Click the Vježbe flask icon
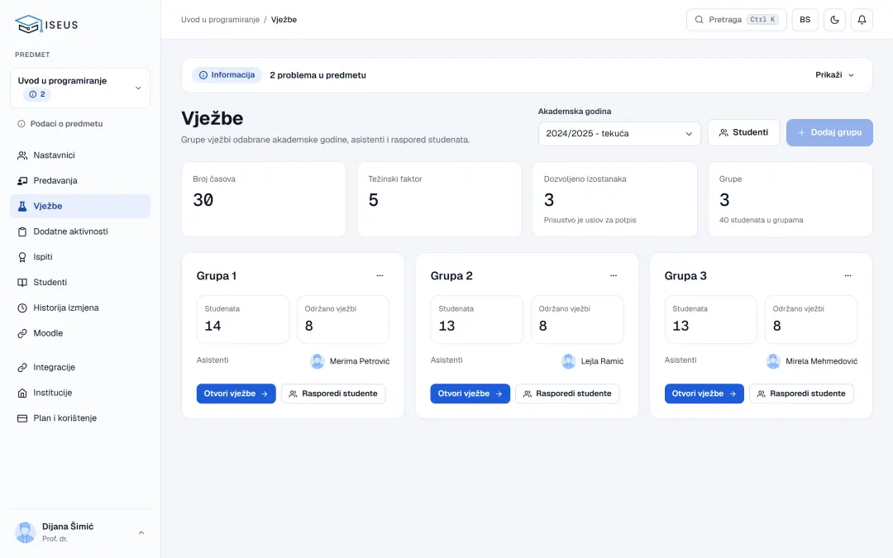 click(22, 206)
